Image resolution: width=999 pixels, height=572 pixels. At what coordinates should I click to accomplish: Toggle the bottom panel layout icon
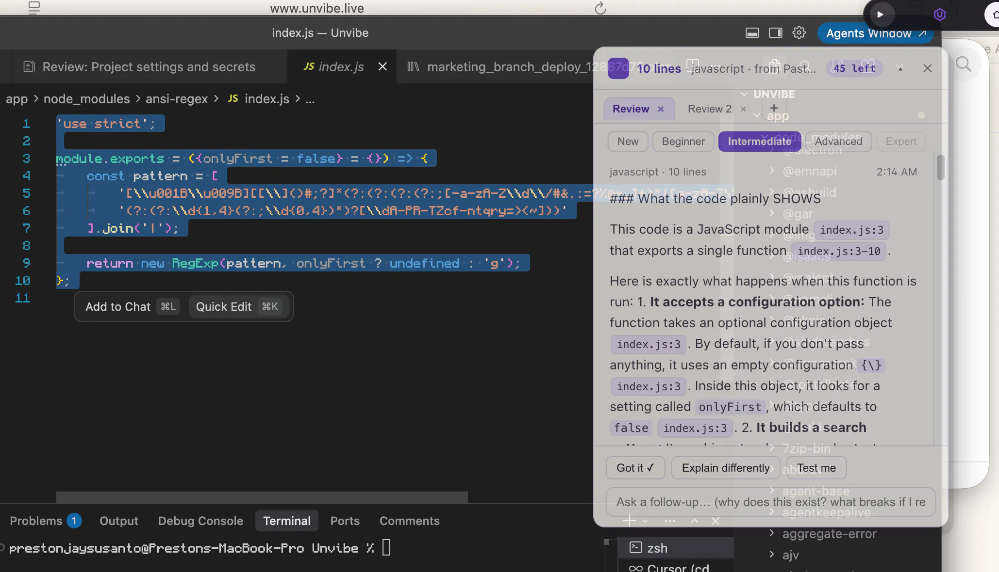pos(752,33)
